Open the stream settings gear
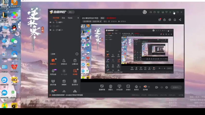The height and width of the screenshot is (115, 205). point(167,87)
